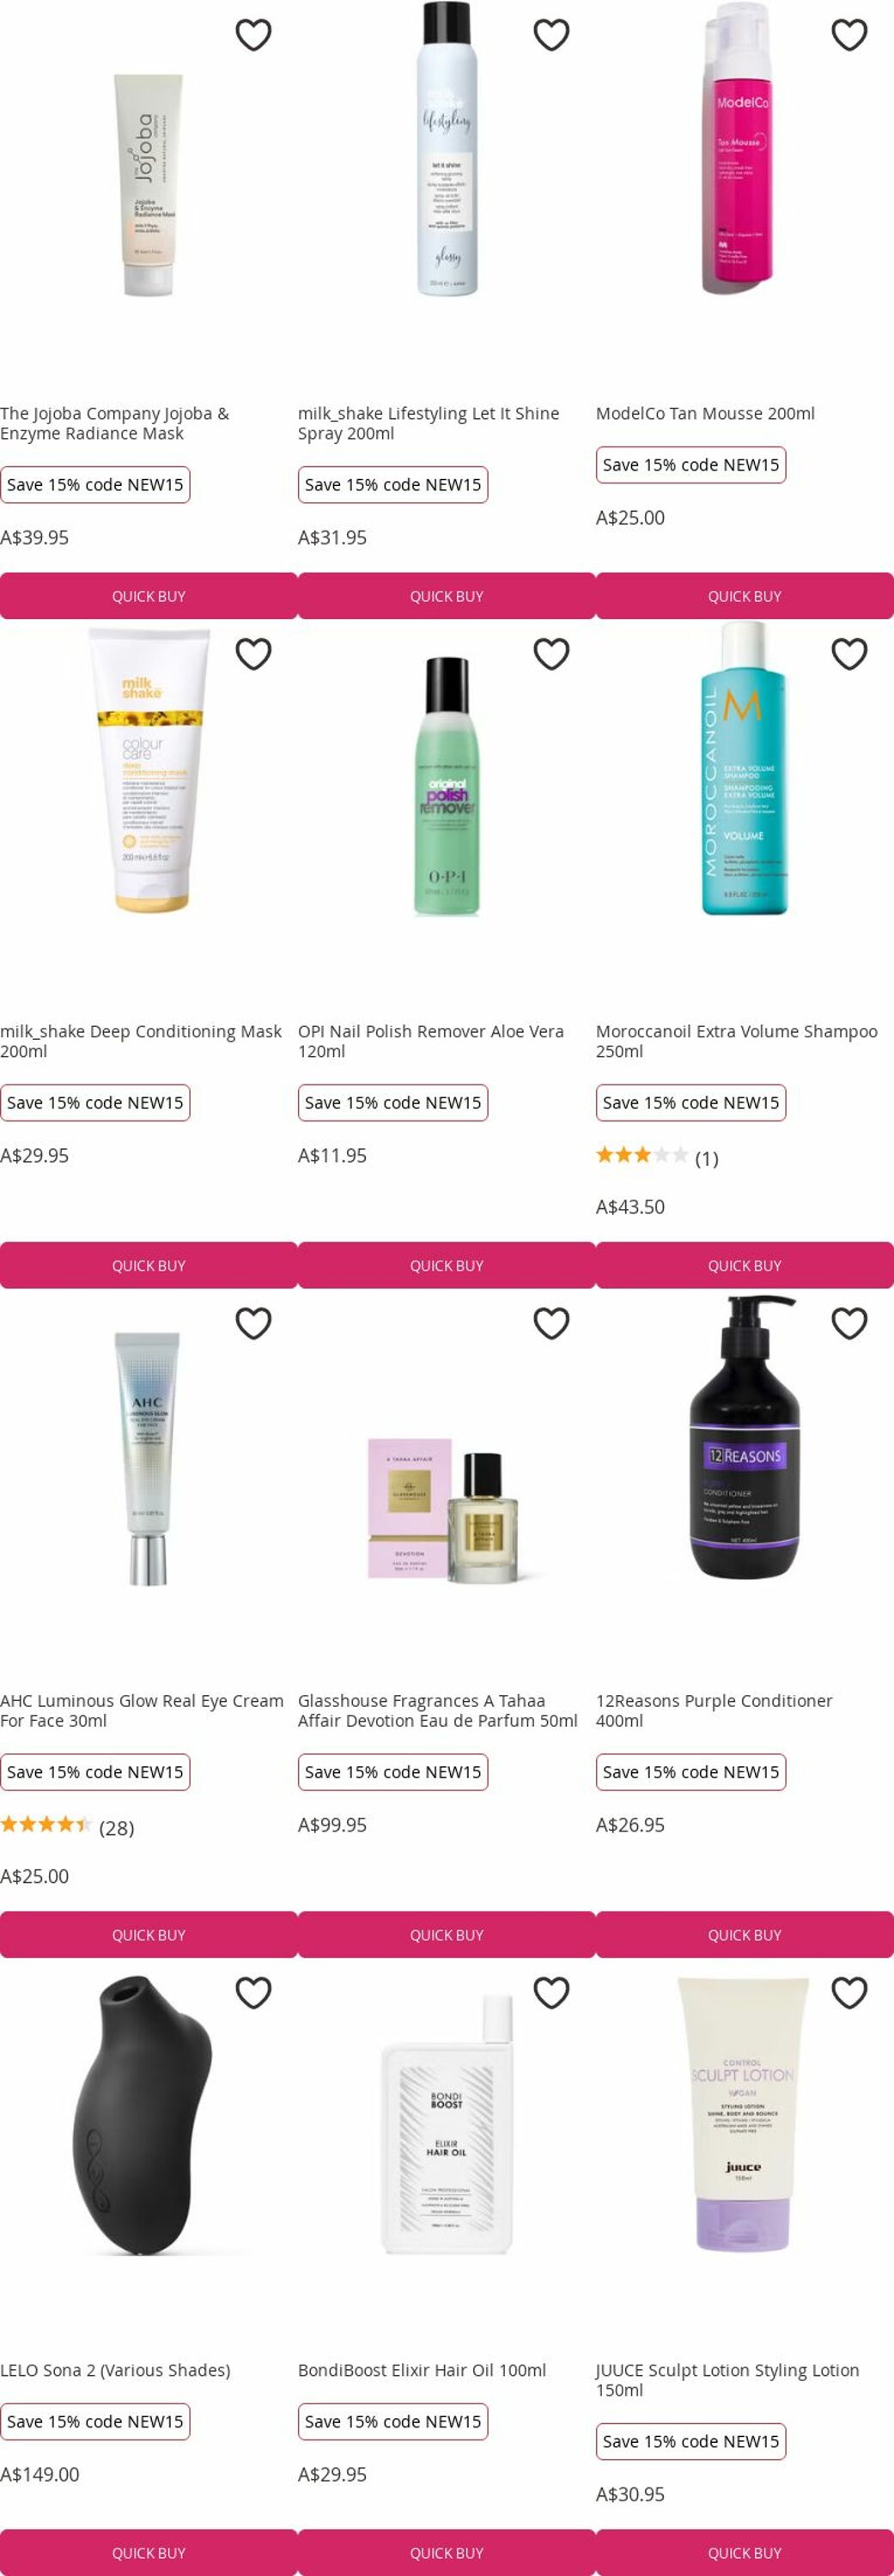
Task: View Moroccanoil shampoo star rating reviews
Action: pos(657,1157)
